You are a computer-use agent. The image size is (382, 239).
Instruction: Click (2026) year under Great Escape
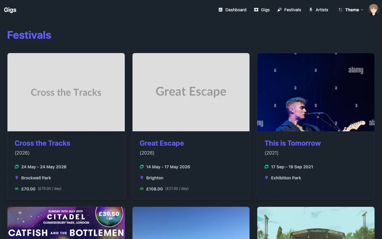pyautogui.click(x=147, y=153)
